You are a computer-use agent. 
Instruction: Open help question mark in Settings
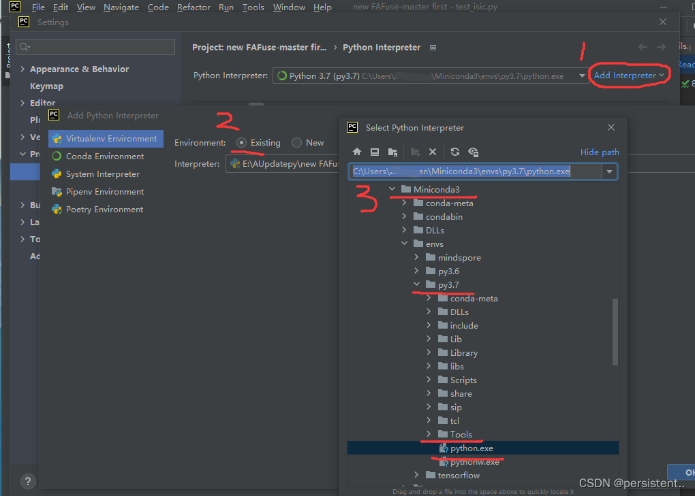coord(27,481)
